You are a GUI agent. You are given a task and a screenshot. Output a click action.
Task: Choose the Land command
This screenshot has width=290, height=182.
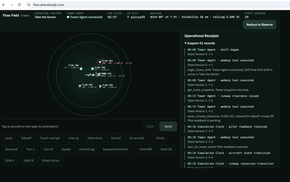tap(9, 138)
